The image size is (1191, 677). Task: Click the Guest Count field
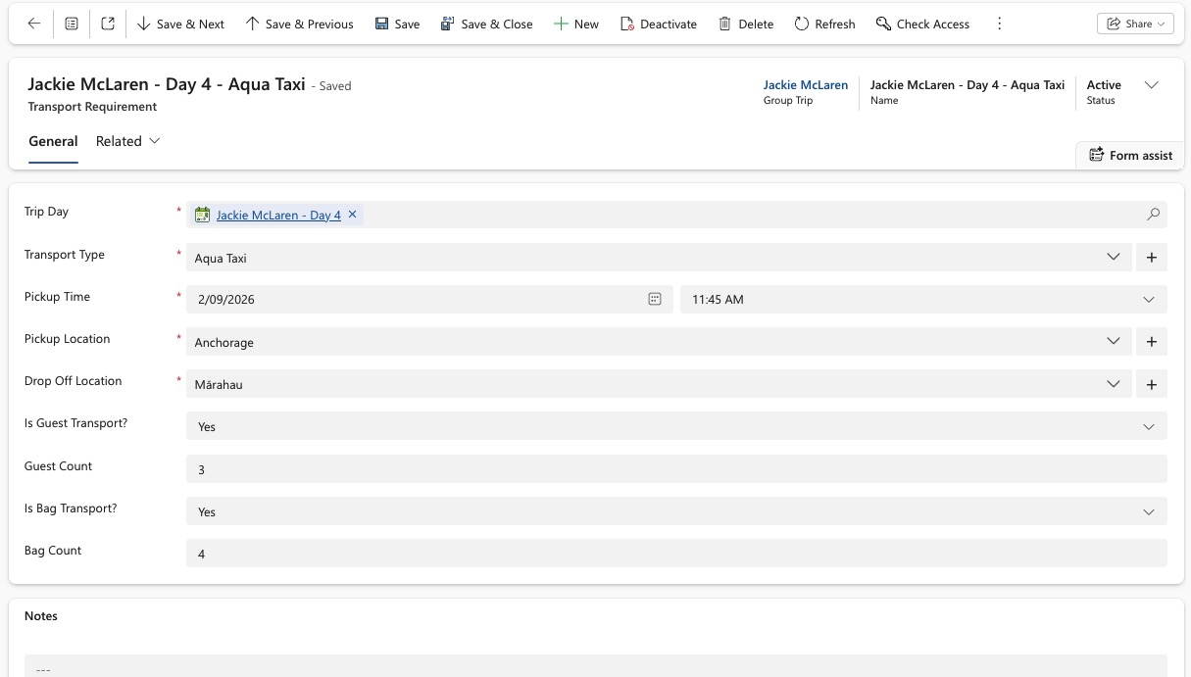(676, 469)
